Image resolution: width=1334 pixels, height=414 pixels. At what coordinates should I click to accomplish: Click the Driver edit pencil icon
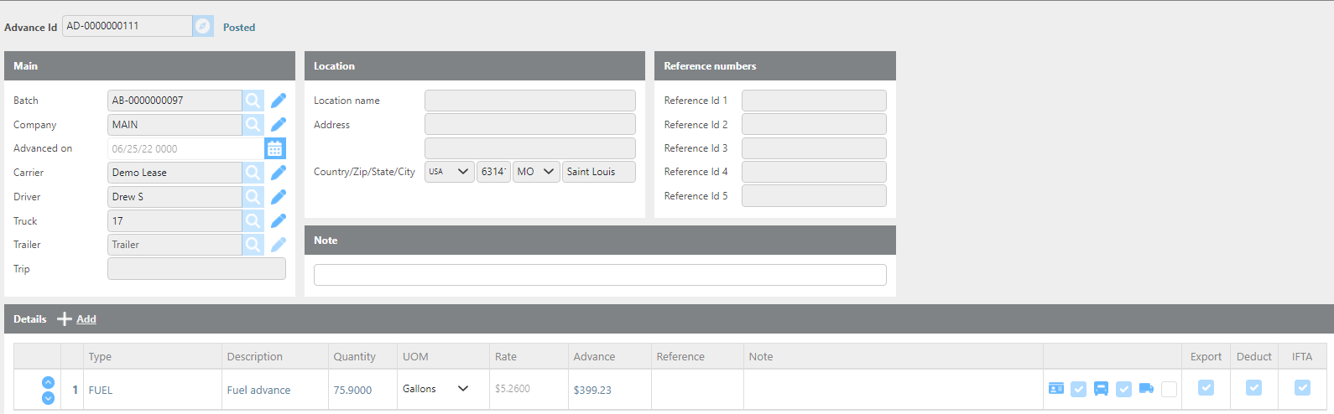(279, 197)
